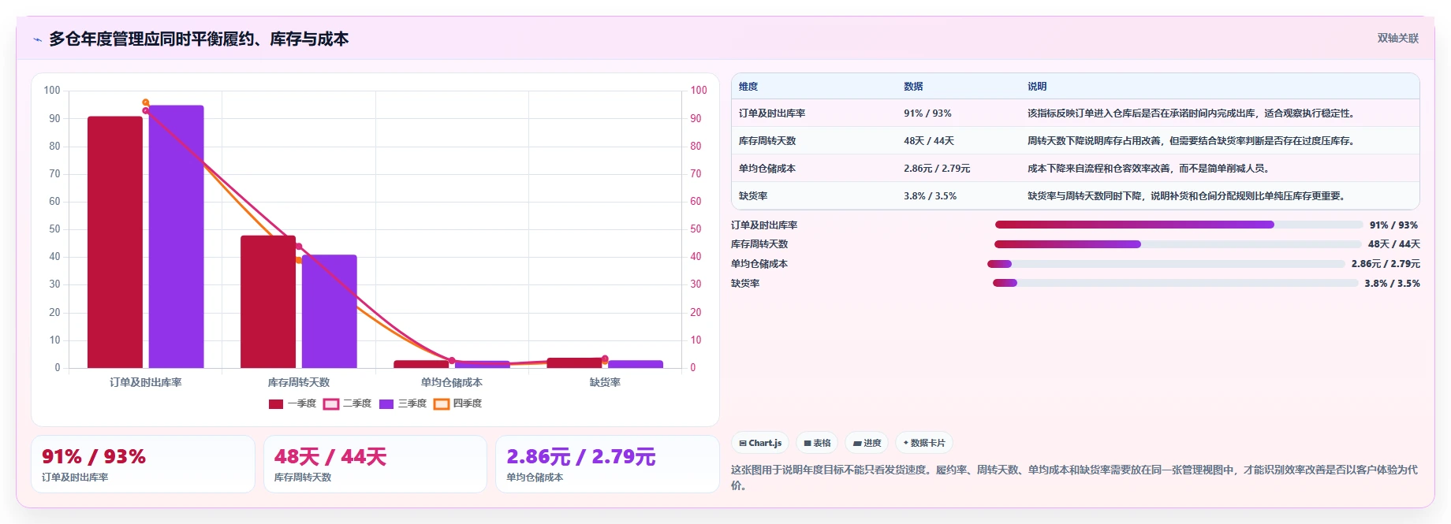Screen dimensions: 1451x524
Task: Click the 订单及时出库率 progress bar
Action: pos(1178,225)
